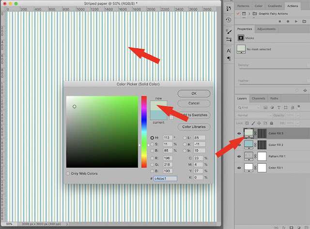310x229 pixels.
Task: Open the Paragraph panel icon
Action: (229, 58)
